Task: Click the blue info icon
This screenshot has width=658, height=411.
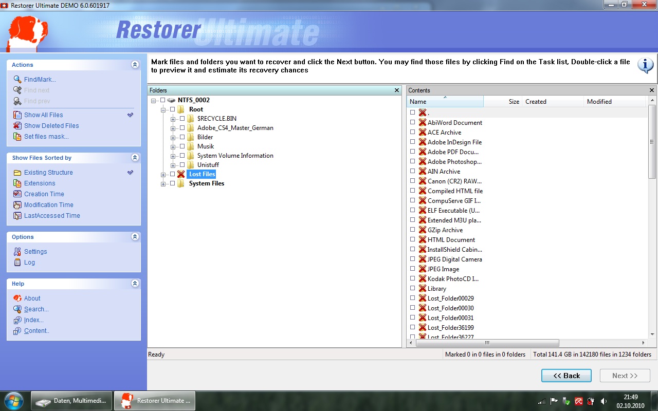Action: tap(646, 65)
